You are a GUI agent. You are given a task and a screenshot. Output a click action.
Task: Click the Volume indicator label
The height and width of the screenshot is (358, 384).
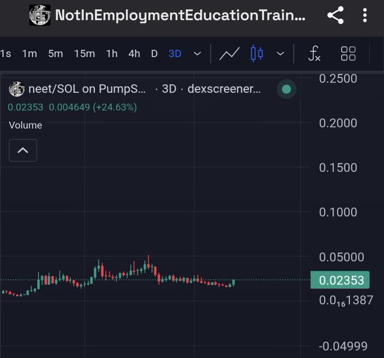[25, 125]
